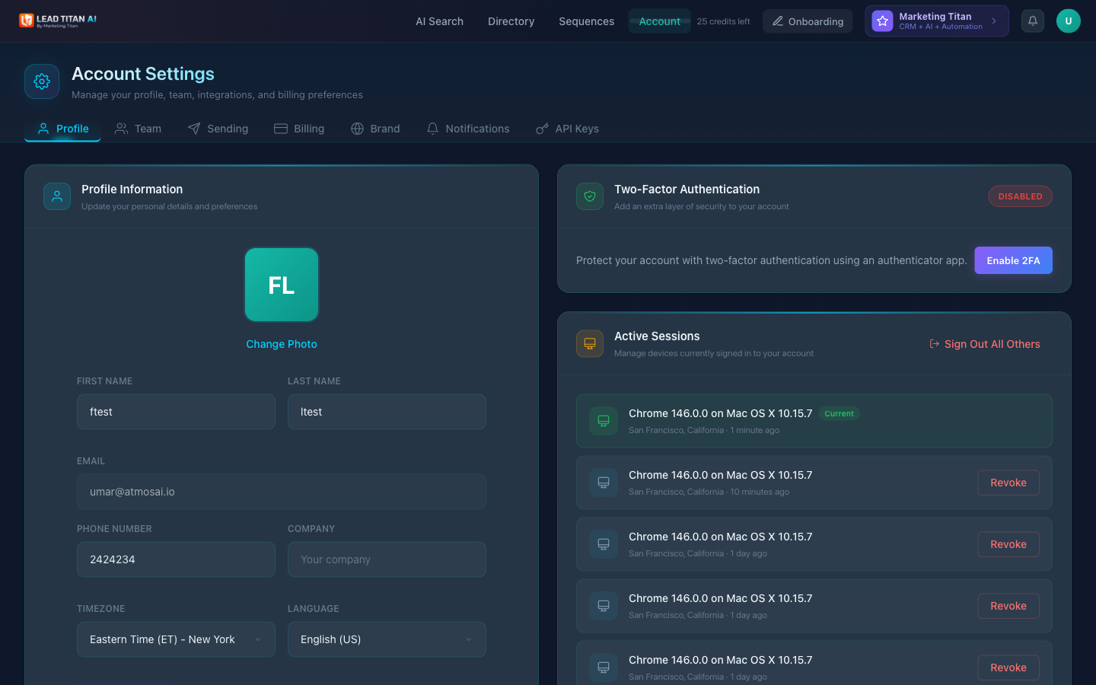Open the Language dropdown

click(387, 639)
